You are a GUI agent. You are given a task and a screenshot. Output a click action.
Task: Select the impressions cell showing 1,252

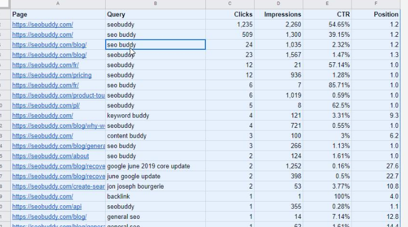coord(279,166)
